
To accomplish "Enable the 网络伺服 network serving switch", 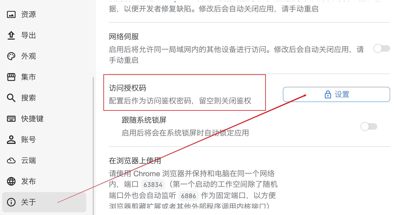I will [x=382, y=49].
